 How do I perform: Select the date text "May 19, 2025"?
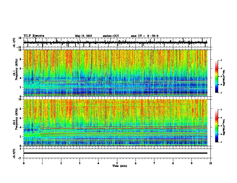pyautogui.click(x=83, y=36)
